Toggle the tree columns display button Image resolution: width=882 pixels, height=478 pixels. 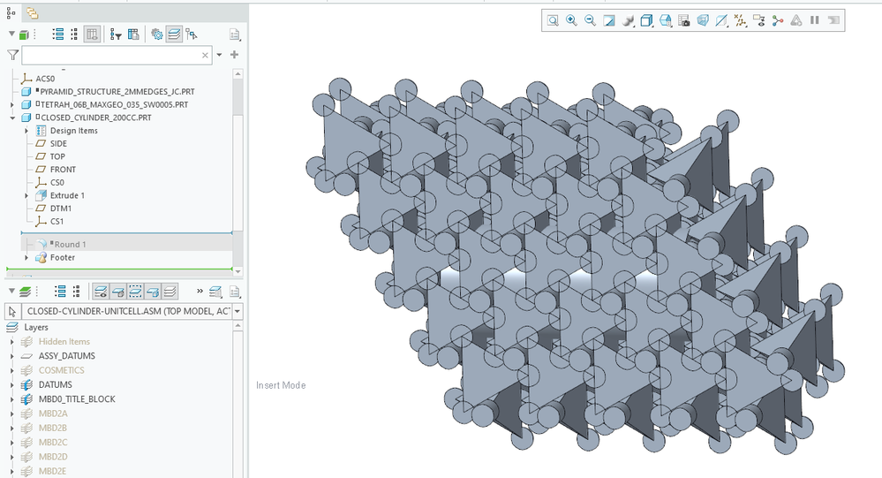(x=92, y=34)
